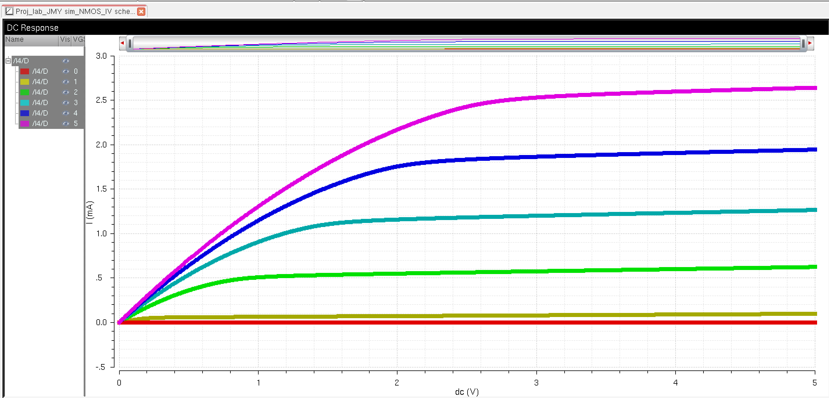Hide the red /I4/D trace (VGS 0)
Image resolution: width=829 pixels, height=398 pixels.
66,71
